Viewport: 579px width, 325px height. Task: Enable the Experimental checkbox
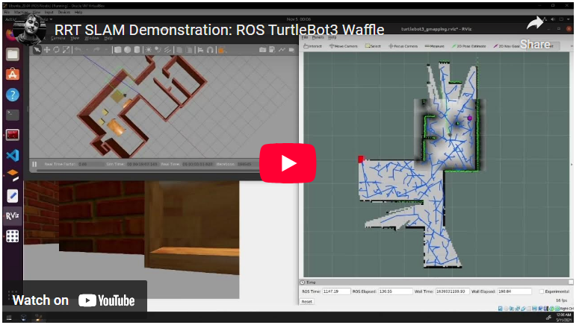pos(541,291)
